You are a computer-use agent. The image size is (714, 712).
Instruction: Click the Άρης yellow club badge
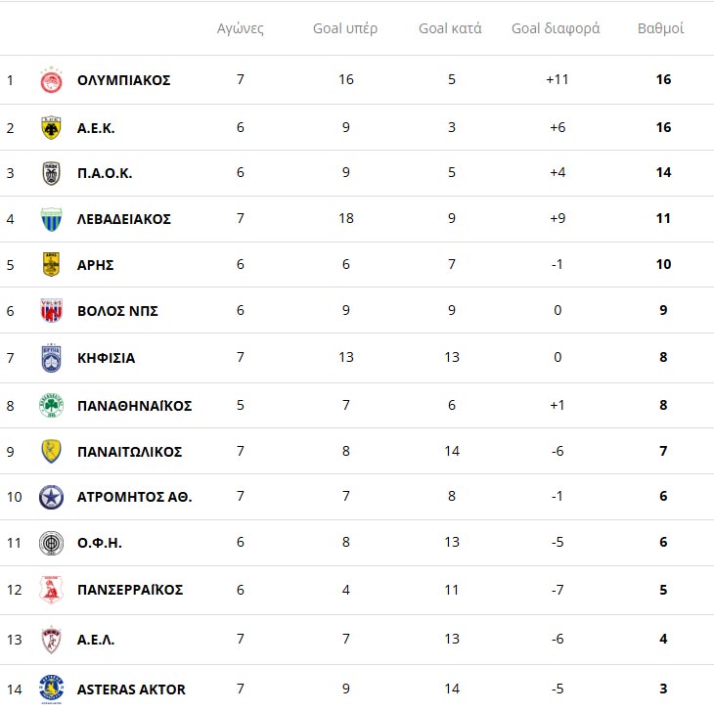(x=51, y=264)
